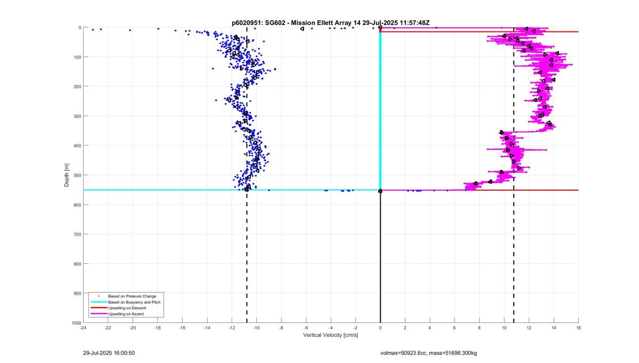Viewport: 639px width, 363px height.
Task: Click legend entry 'Upwelling on Ascent'
Action: pyautogui.click(x=127, y=314)
